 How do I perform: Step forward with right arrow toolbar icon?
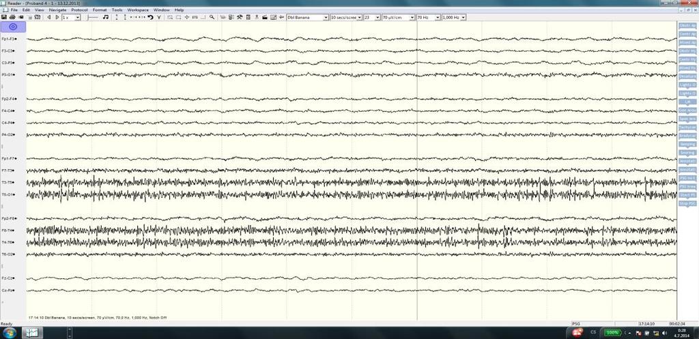[x=57, y=17]
